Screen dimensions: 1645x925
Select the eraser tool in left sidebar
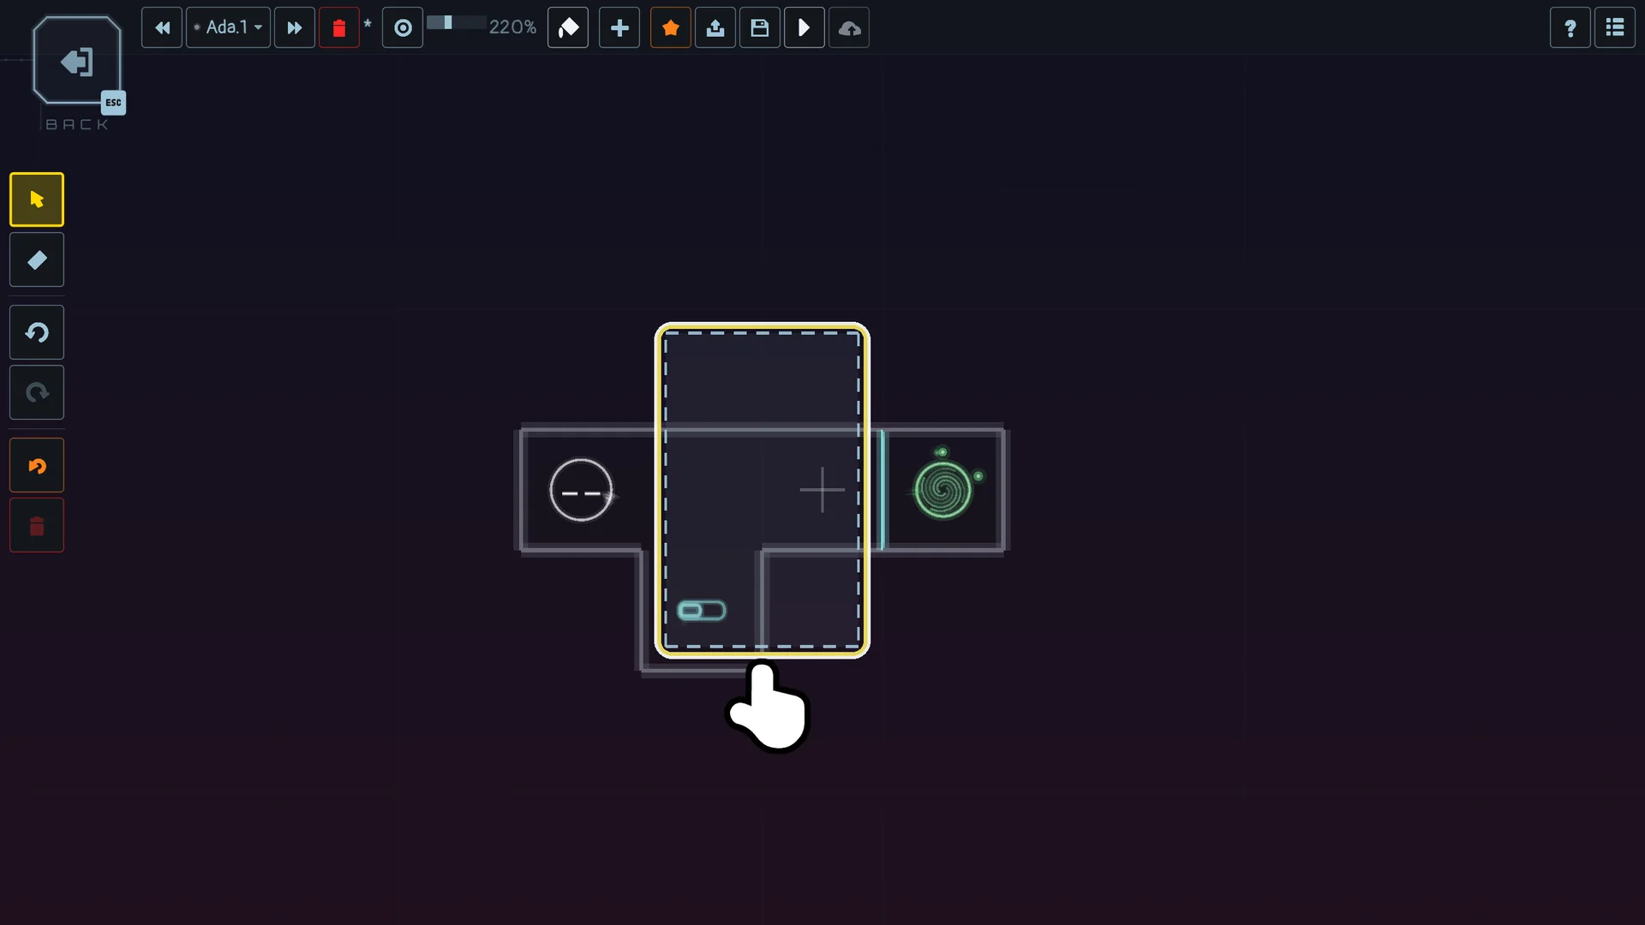click(x=37, y=260)
